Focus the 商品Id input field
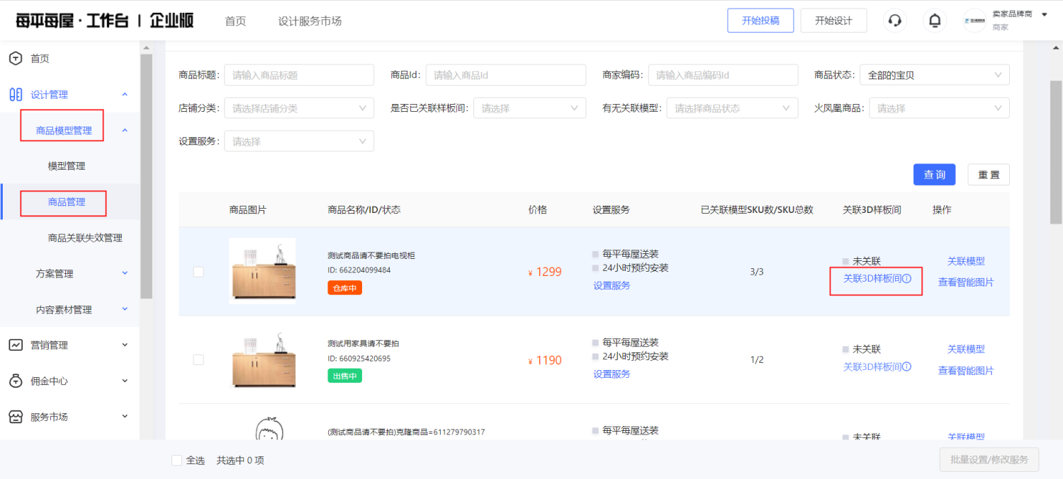This screenshot has width=1063, height=479. point(506,75)
